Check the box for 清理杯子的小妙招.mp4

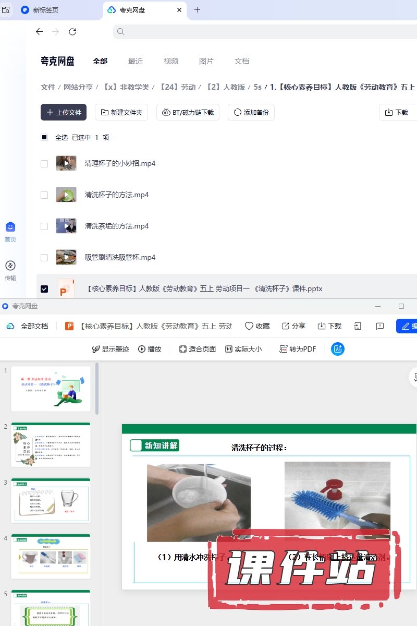(44, 164)
